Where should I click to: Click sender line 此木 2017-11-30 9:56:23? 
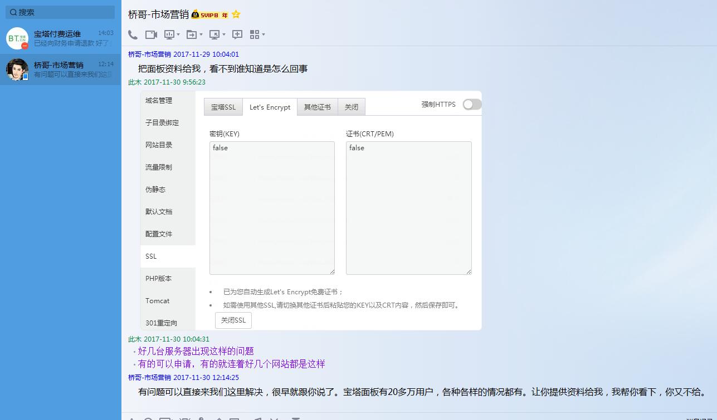tap(167, 82)
